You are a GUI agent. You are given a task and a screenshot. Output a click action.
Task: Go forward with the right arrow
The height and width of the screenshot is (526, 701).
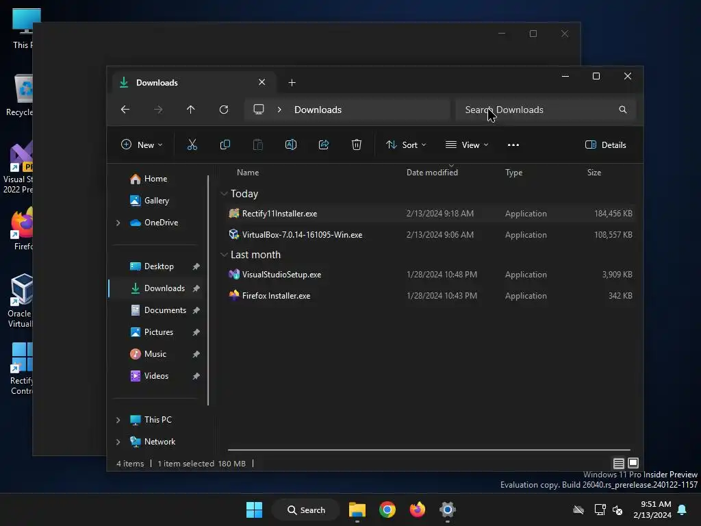click(158, 110)
